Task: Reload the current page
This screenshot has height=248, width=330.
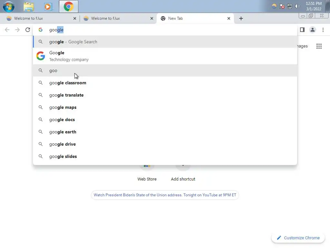Action: click(28, 30)
